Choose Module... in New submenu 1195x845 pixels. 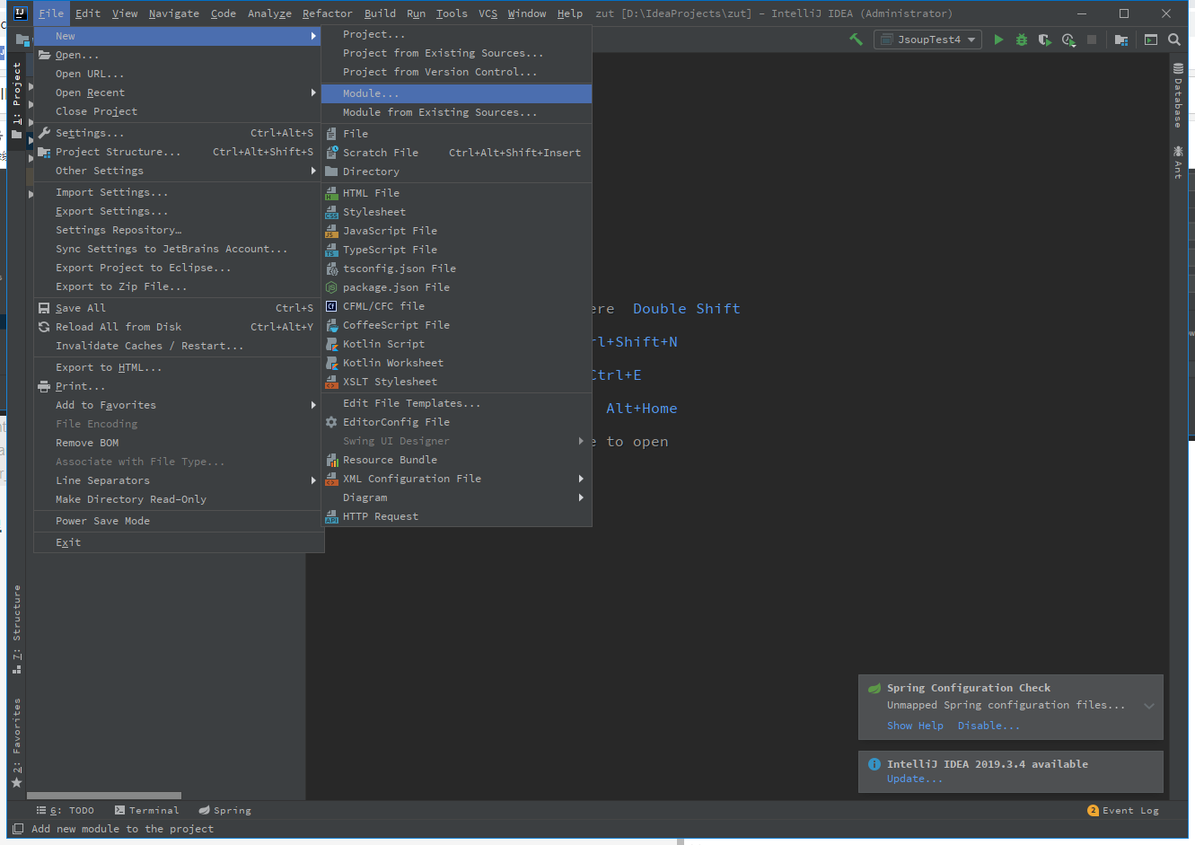pyautogui.click(x=457, y=93)
